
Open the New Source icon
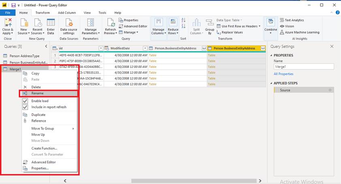point(24,22)
